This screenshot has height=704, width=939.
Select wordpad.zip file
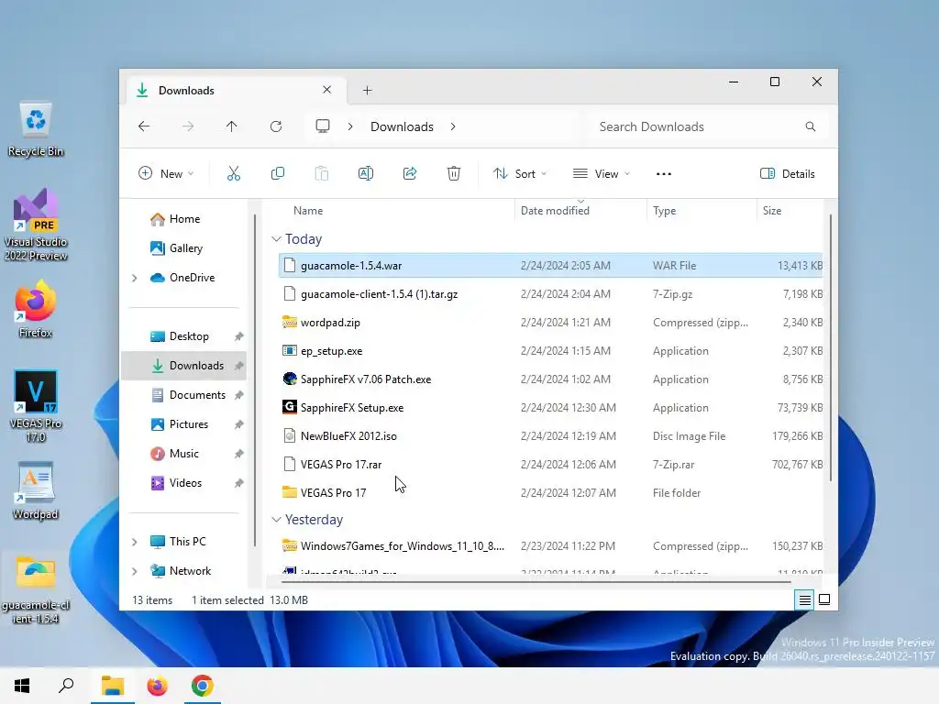[x=551, y=323]
